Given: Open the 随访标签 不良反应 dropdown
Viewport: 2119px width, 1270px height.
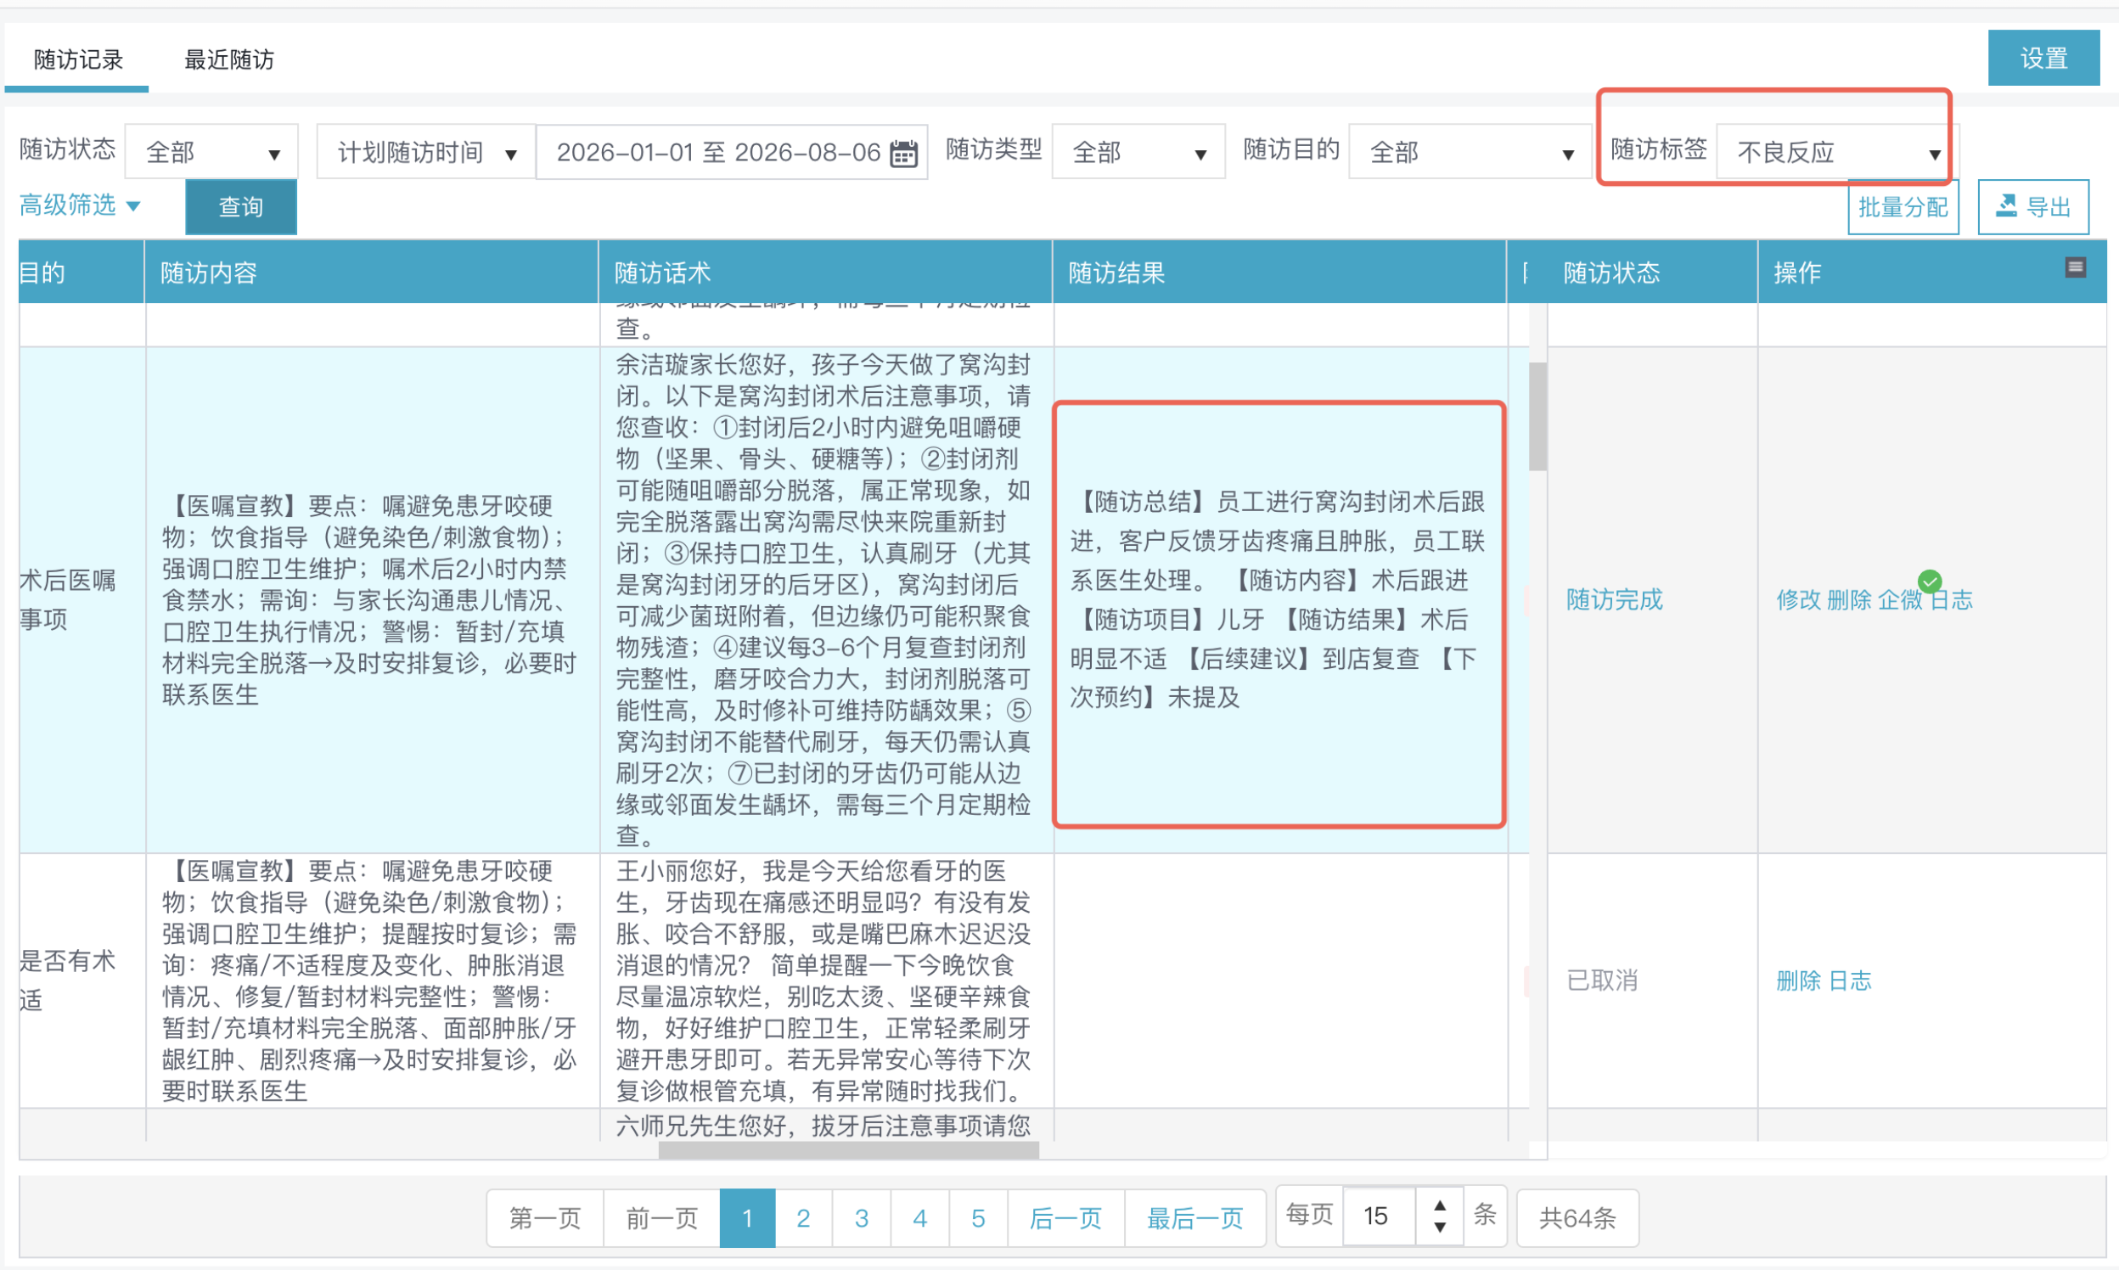Looking at the screenshot, I should (1837, 151).
